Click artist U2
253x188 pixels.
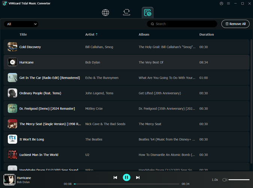click(87, 155)
